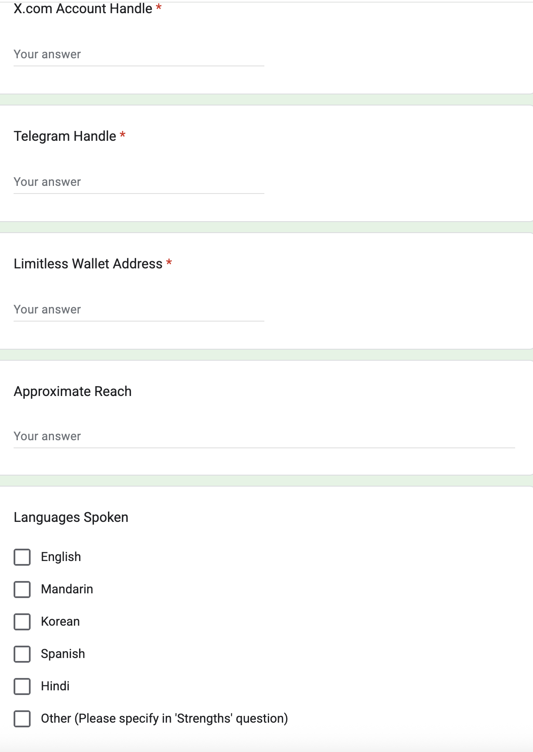This screenshot has width=533, height=752.
Task: Focus the Telegram Handle answer field
Action: (x=139, y=182)
